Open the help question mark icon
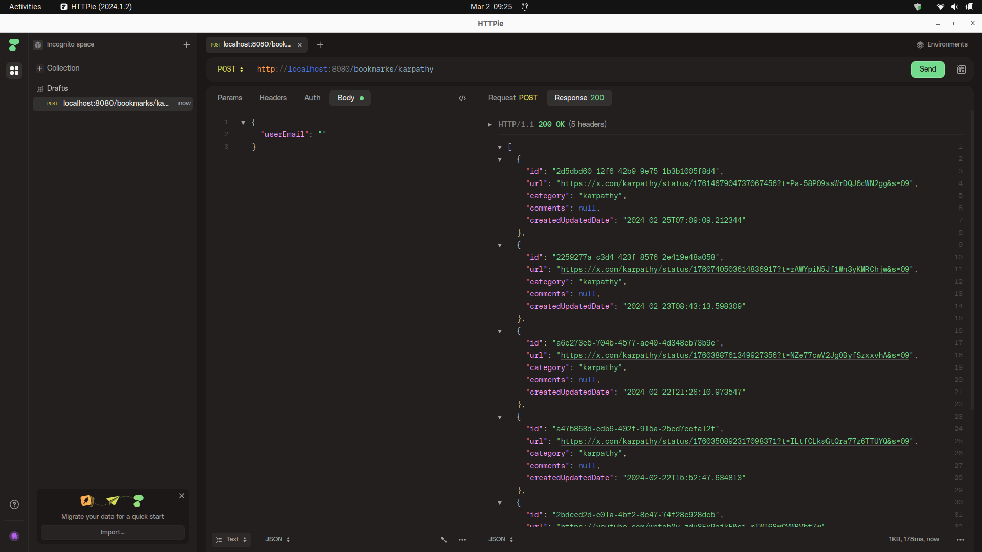 14,504
